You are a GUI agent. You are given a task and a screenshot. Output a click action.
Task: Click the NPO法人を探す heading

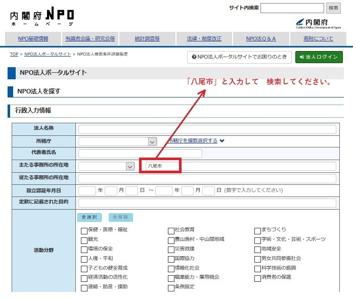39,91
